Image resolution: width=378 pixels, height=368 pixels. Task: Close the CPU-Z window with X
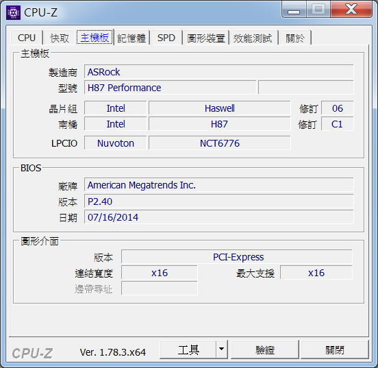tap(351, 10)
